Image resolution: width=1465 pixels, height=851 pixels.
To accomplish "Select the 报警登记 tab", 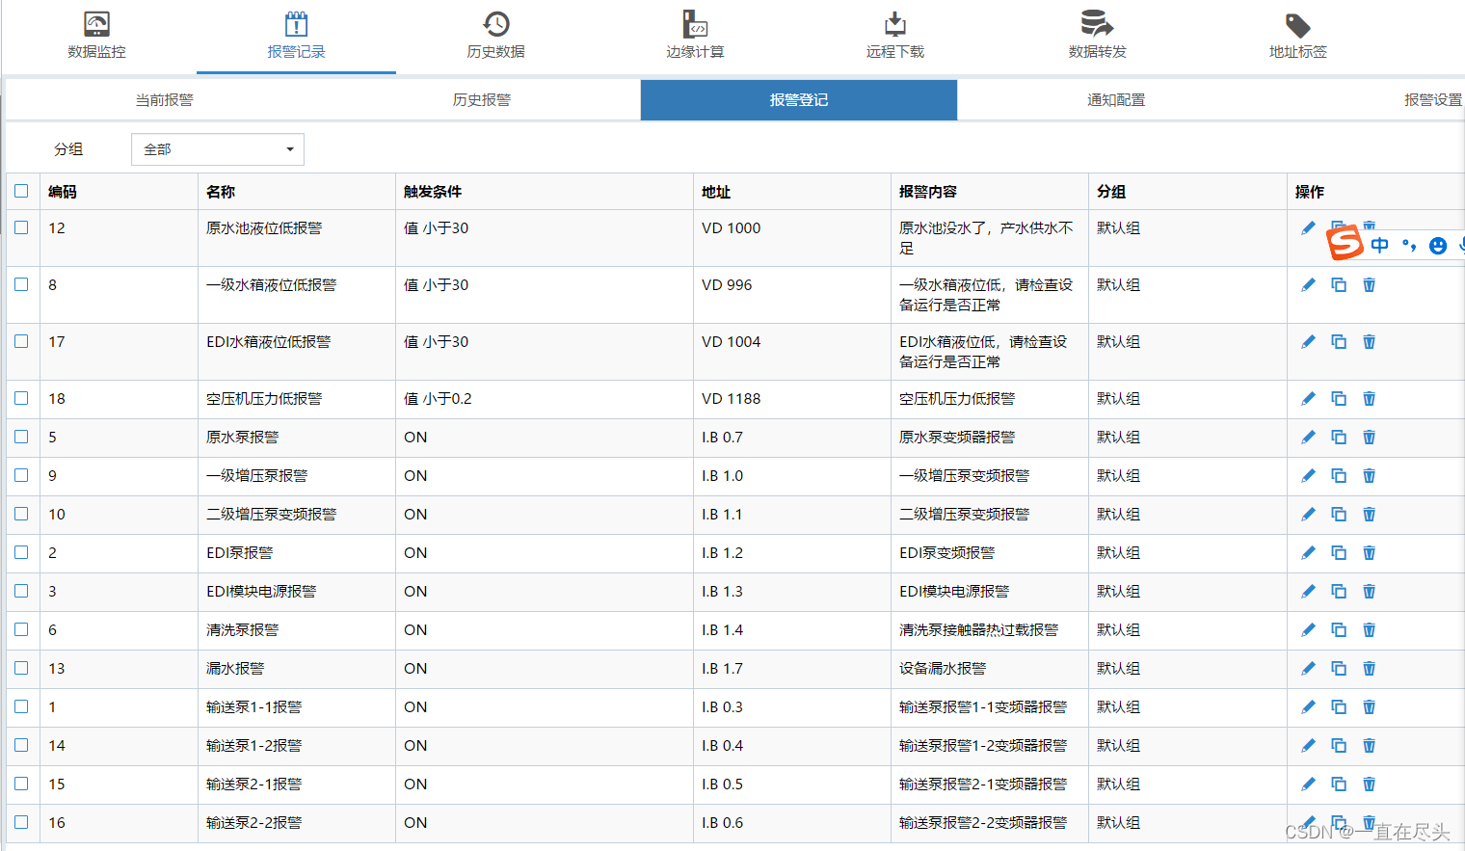I will [799, 100].
